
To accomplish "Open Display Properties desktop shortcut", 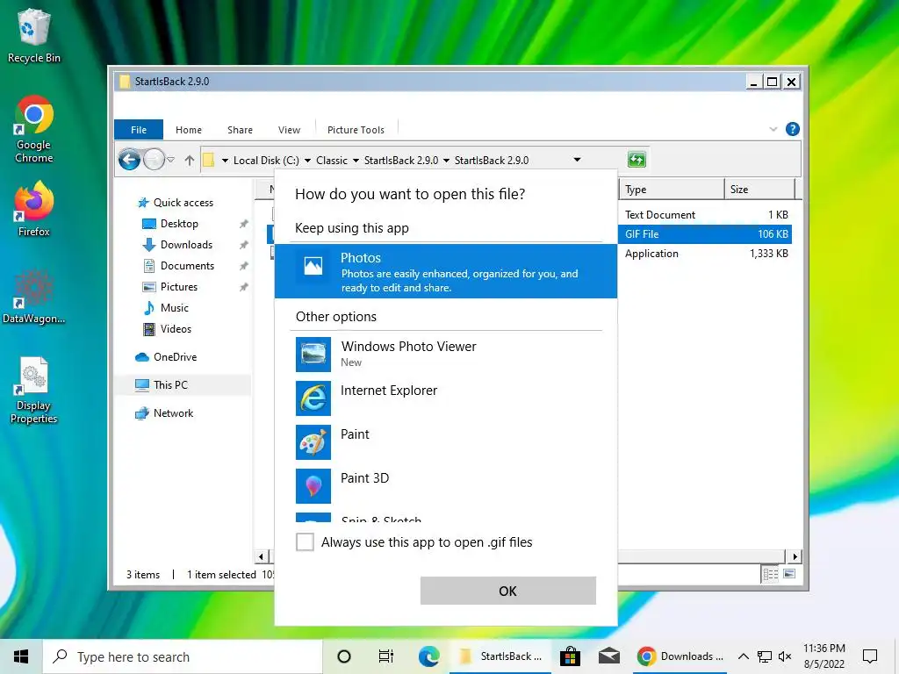I will coord(33,391).
